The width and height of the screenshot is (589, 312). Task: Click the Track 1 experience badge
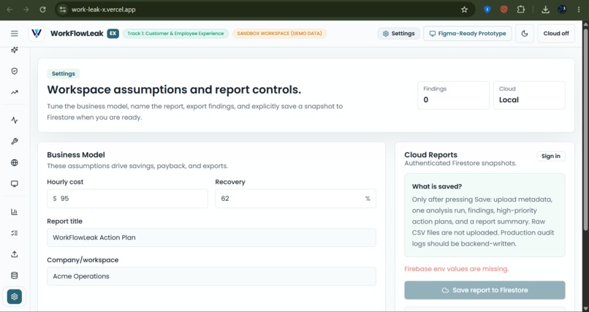click(175, 34)
